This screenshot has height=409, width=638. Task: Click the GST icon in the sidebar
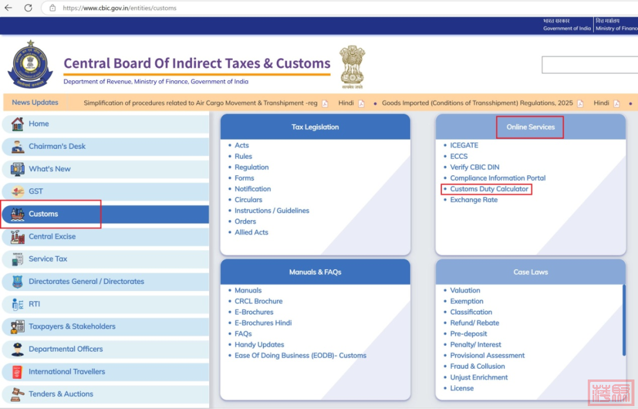click(x=18, y=191)
